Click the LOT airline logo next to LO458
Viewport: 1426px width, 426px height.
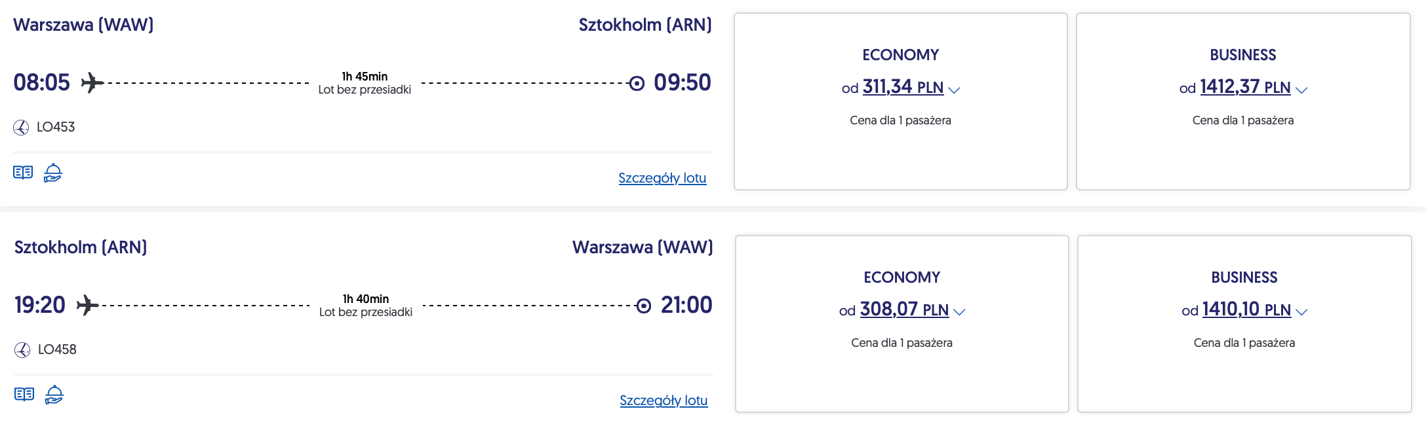[22, 350]
